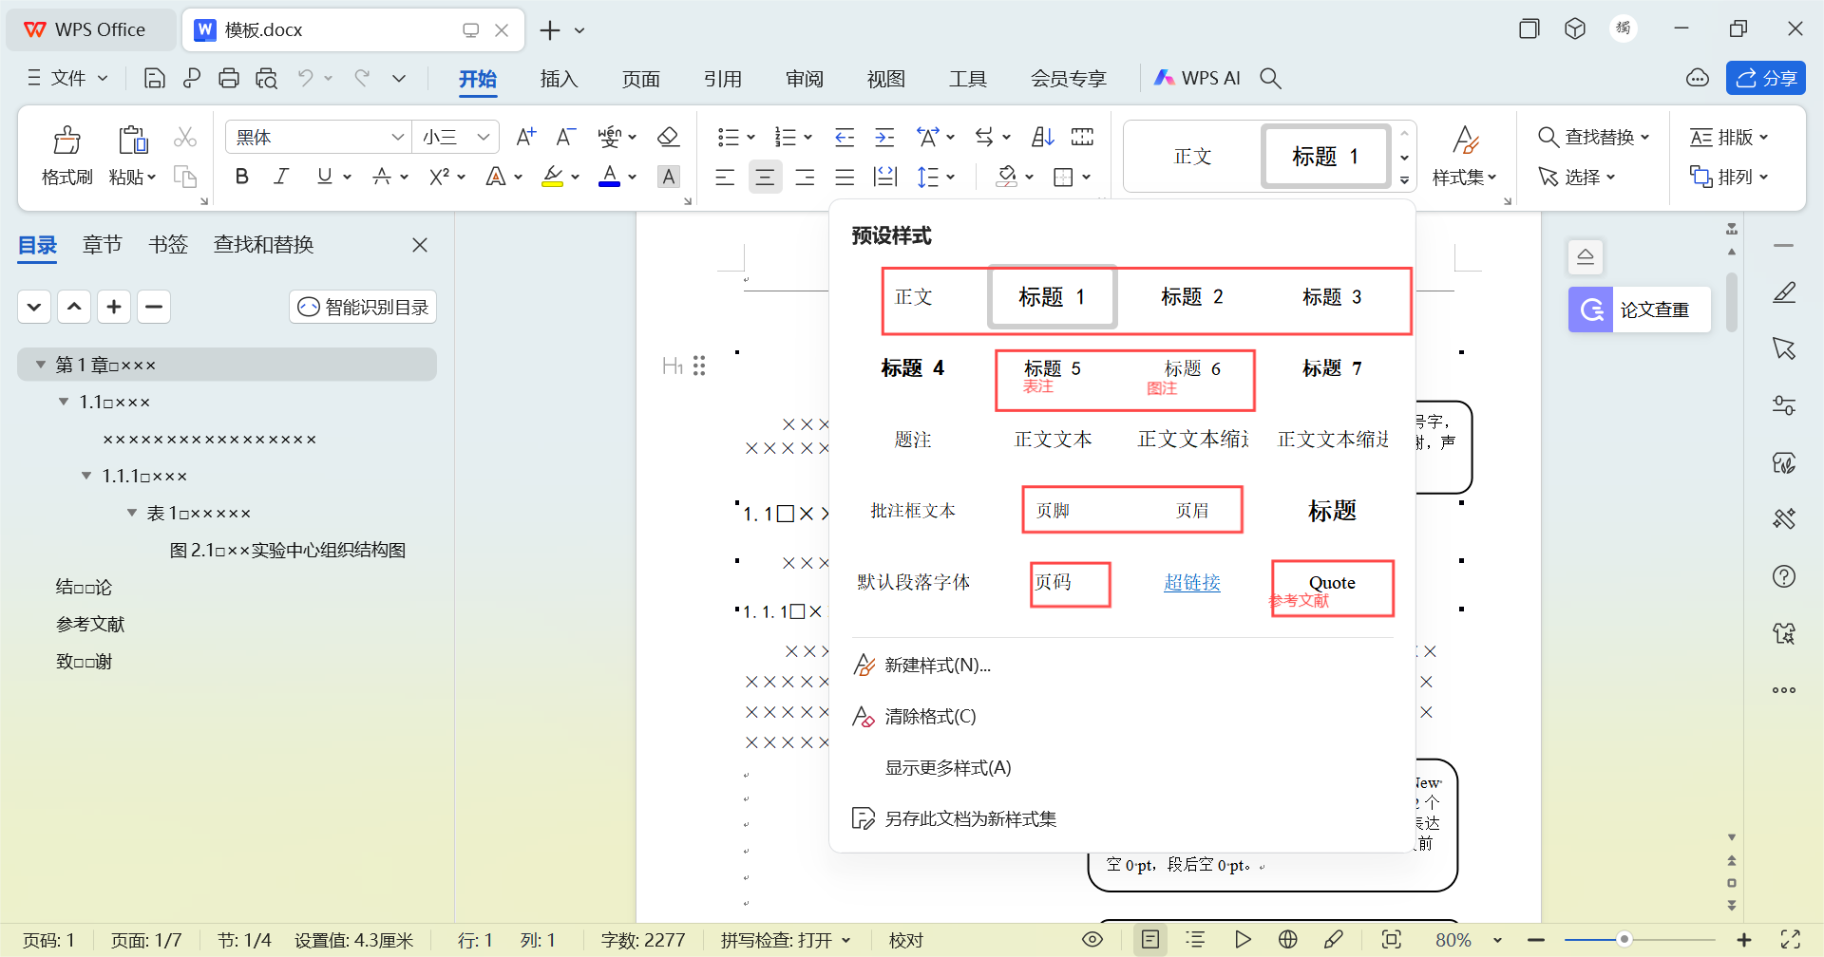Image resolution: width=1824 pixels, height=957 pixels.
Task: Click the Paste (粘贴) clipboard icon
Action: click(132, 141)
